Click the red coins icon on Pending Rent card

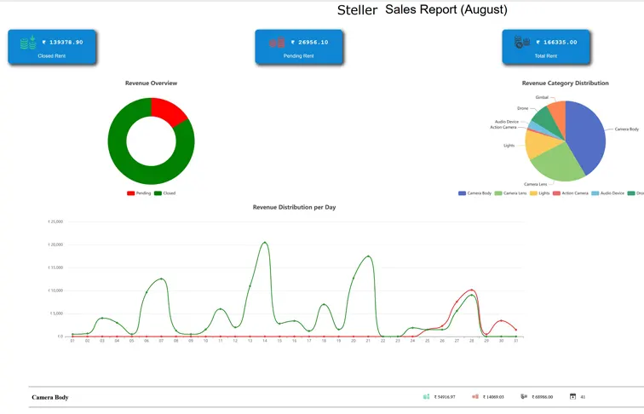pyautogui.click(x=277, y=42)
